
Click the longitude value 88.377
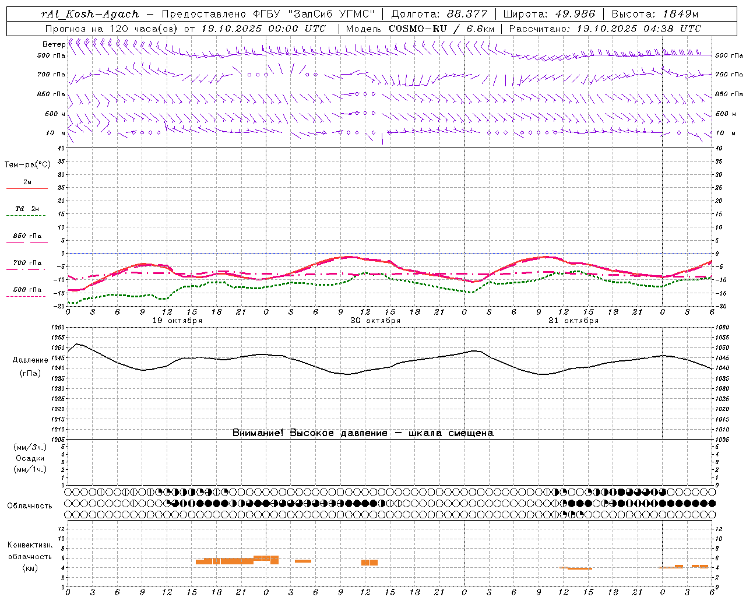coord(467,14)
